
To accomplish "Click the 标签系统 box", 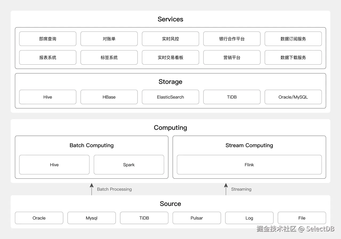I will pyautogui.click(x=109, y=57).
